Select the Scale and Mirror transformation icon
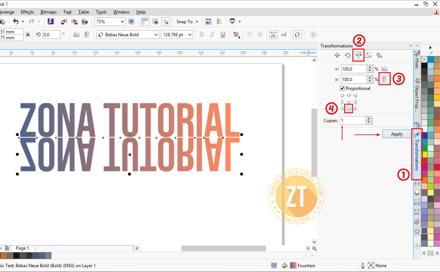The height and width of the screenshot is (272, 440). 358,55
